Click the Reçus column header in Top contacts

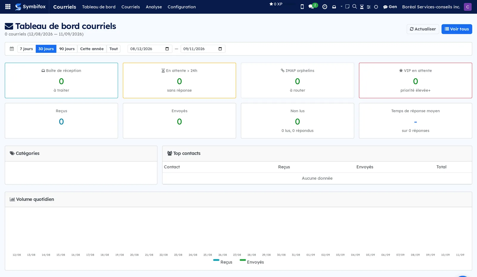[284, 167]
